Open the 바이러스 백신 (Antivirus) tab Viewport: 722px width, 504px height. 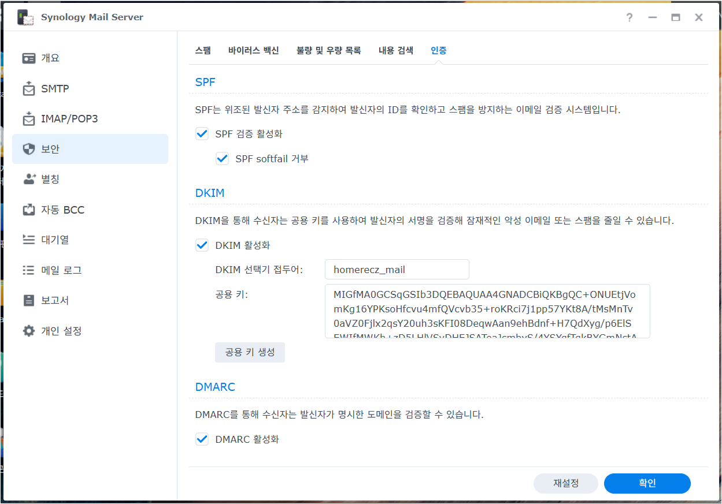pos(253,50)
